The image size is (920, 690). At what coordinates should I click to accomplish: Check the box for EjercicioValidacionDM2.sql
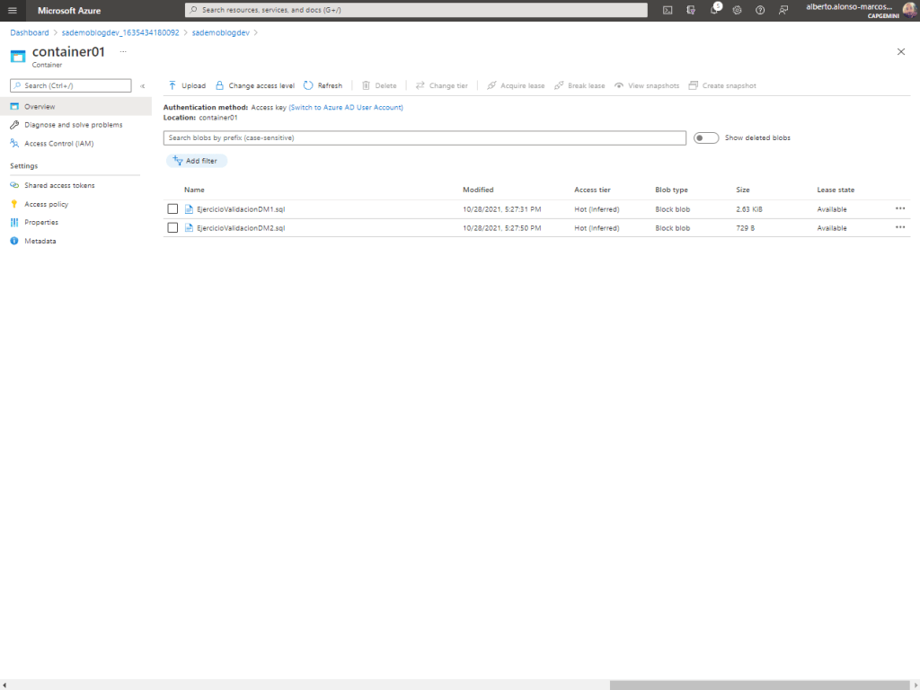(x=172, y=228)
